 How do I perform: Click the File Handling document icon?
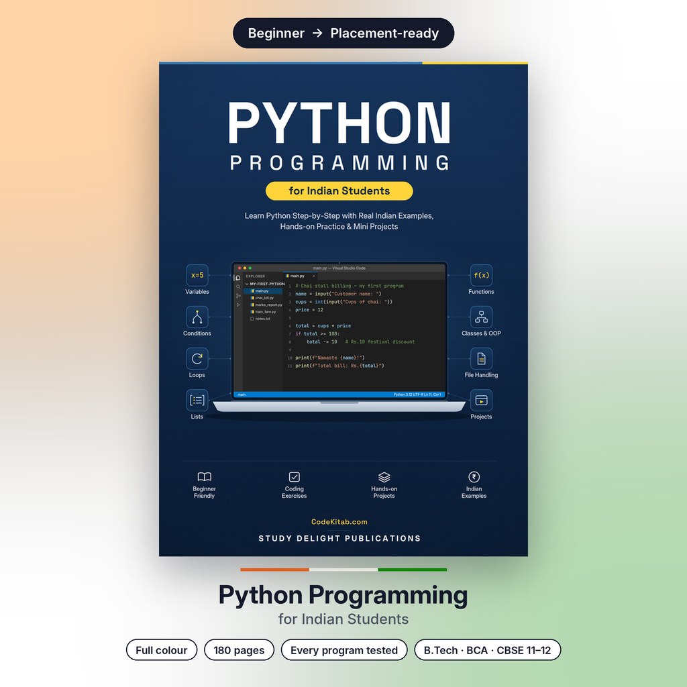481,358
